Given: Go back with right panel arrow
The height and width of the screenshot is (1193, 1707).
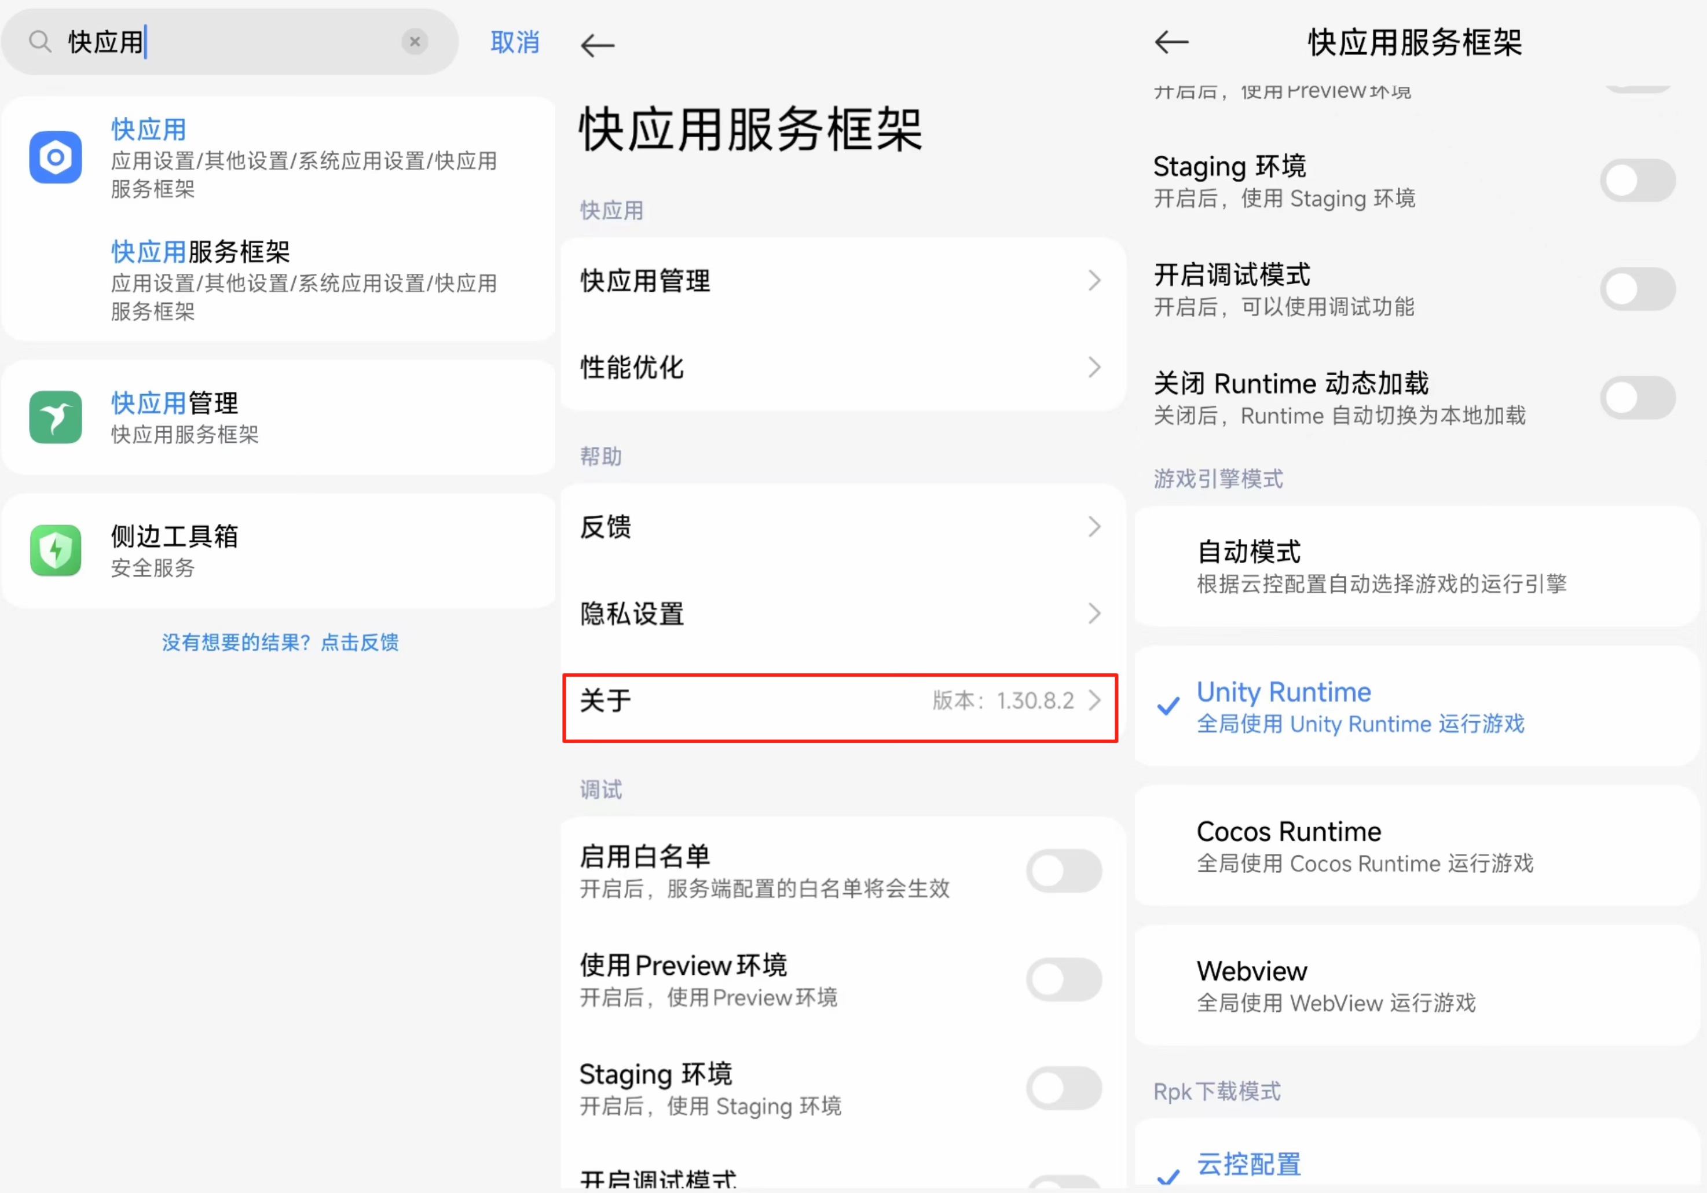Looking at the screenshot, I should click(x=1172, y=42).
